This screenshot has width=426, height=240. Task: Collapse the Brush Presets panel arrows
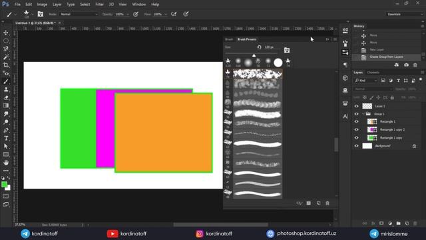click(327, 39)
